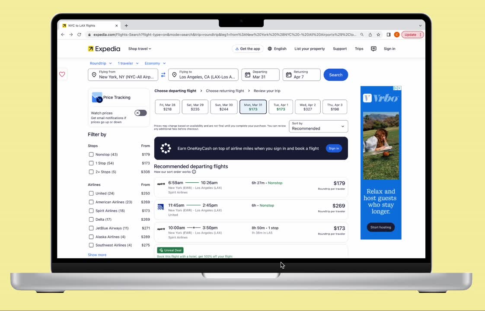This screenshot has height=311, width=485.
Task: Click the blue Search button
Action: tap(335, 75)
